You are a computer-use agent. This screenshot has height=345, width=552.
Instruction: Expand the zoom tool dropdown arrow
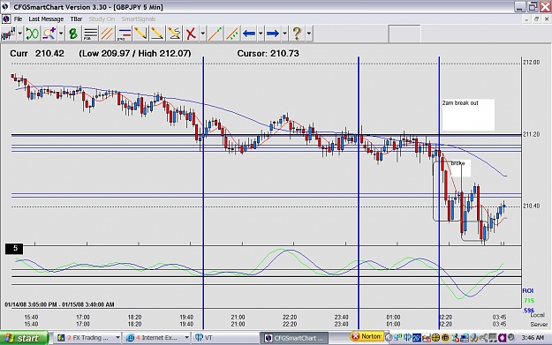(61, 34)
